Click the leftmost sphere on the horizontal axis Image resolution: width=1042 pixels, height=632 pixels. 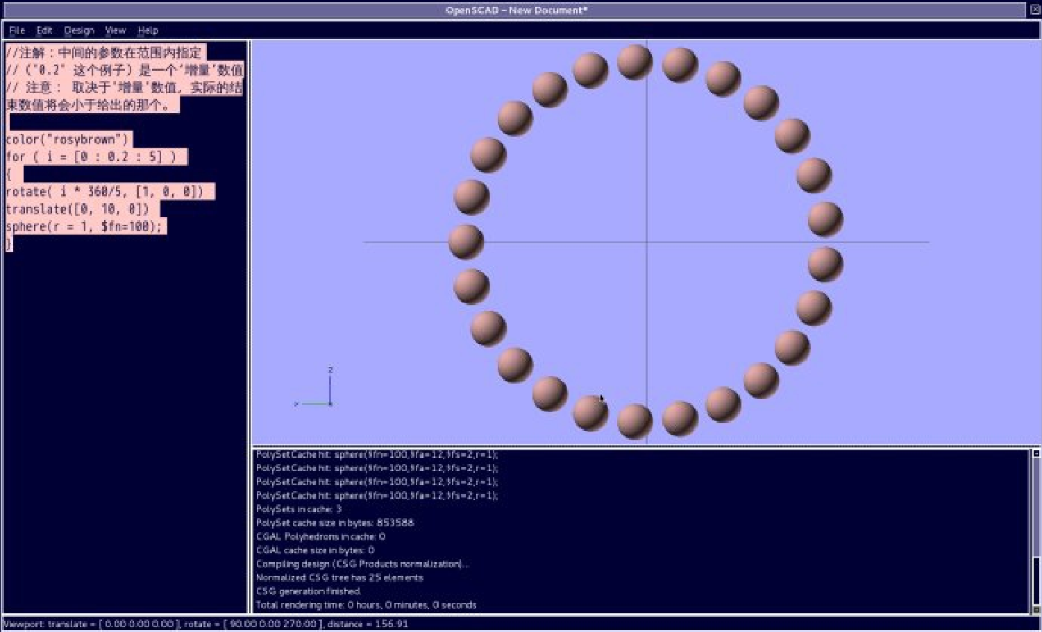pyautogui.click(x=466, y=241)
